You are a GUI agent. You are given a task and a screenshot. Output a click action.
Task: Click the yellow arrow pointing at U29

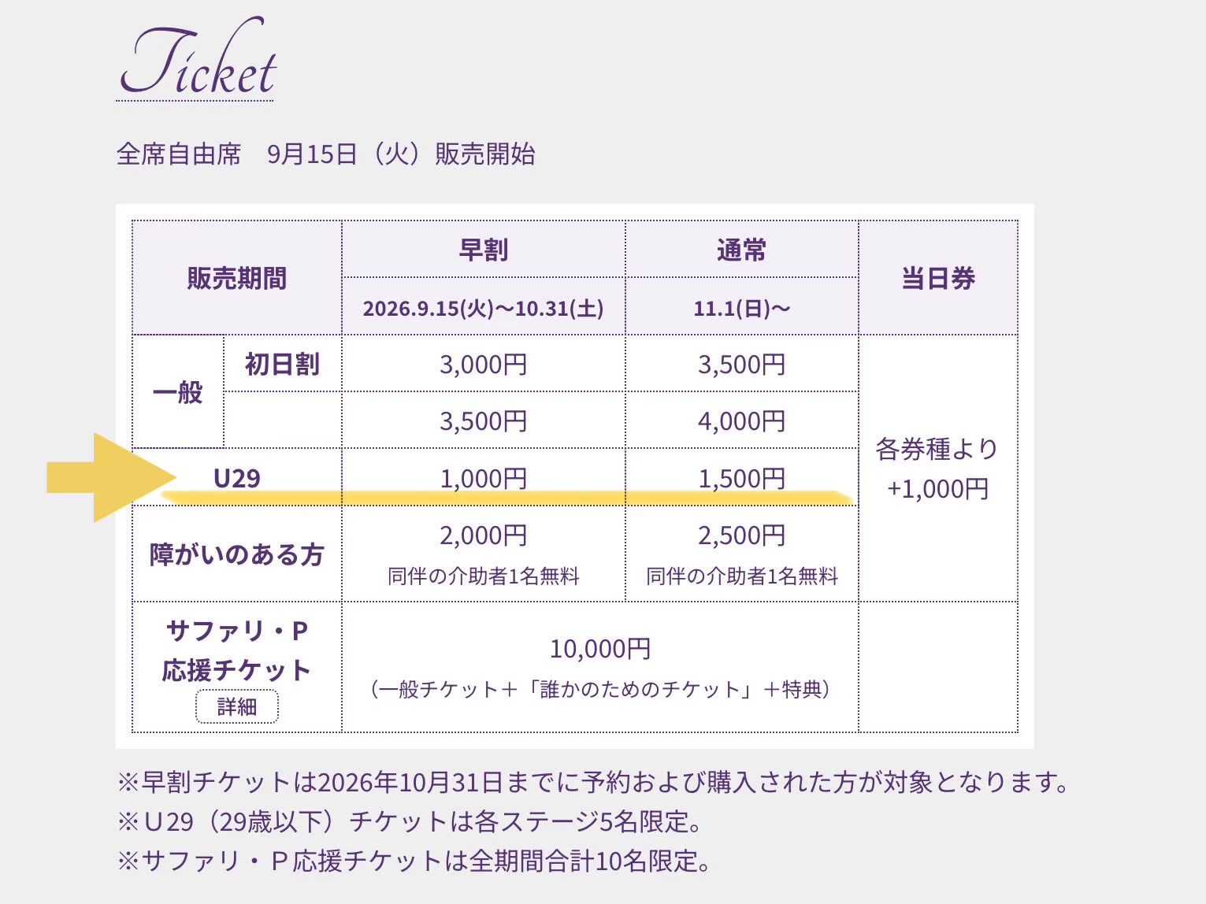tap(110, 477)
